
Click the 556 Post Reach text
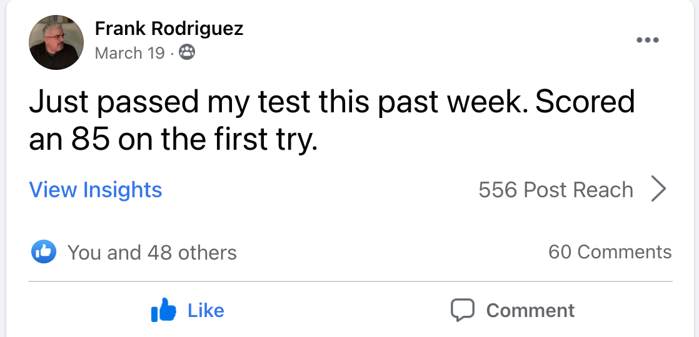click(555, 190)
